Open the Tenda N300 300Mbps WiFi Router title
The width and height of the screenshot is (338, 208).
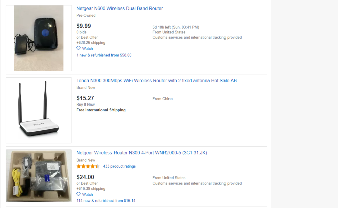point(156,81)
